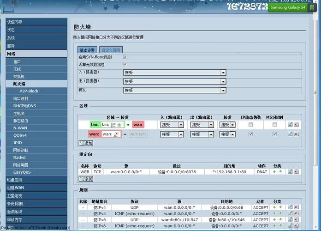
Task: Go to the 无线 page
Action: click(36, 69)
